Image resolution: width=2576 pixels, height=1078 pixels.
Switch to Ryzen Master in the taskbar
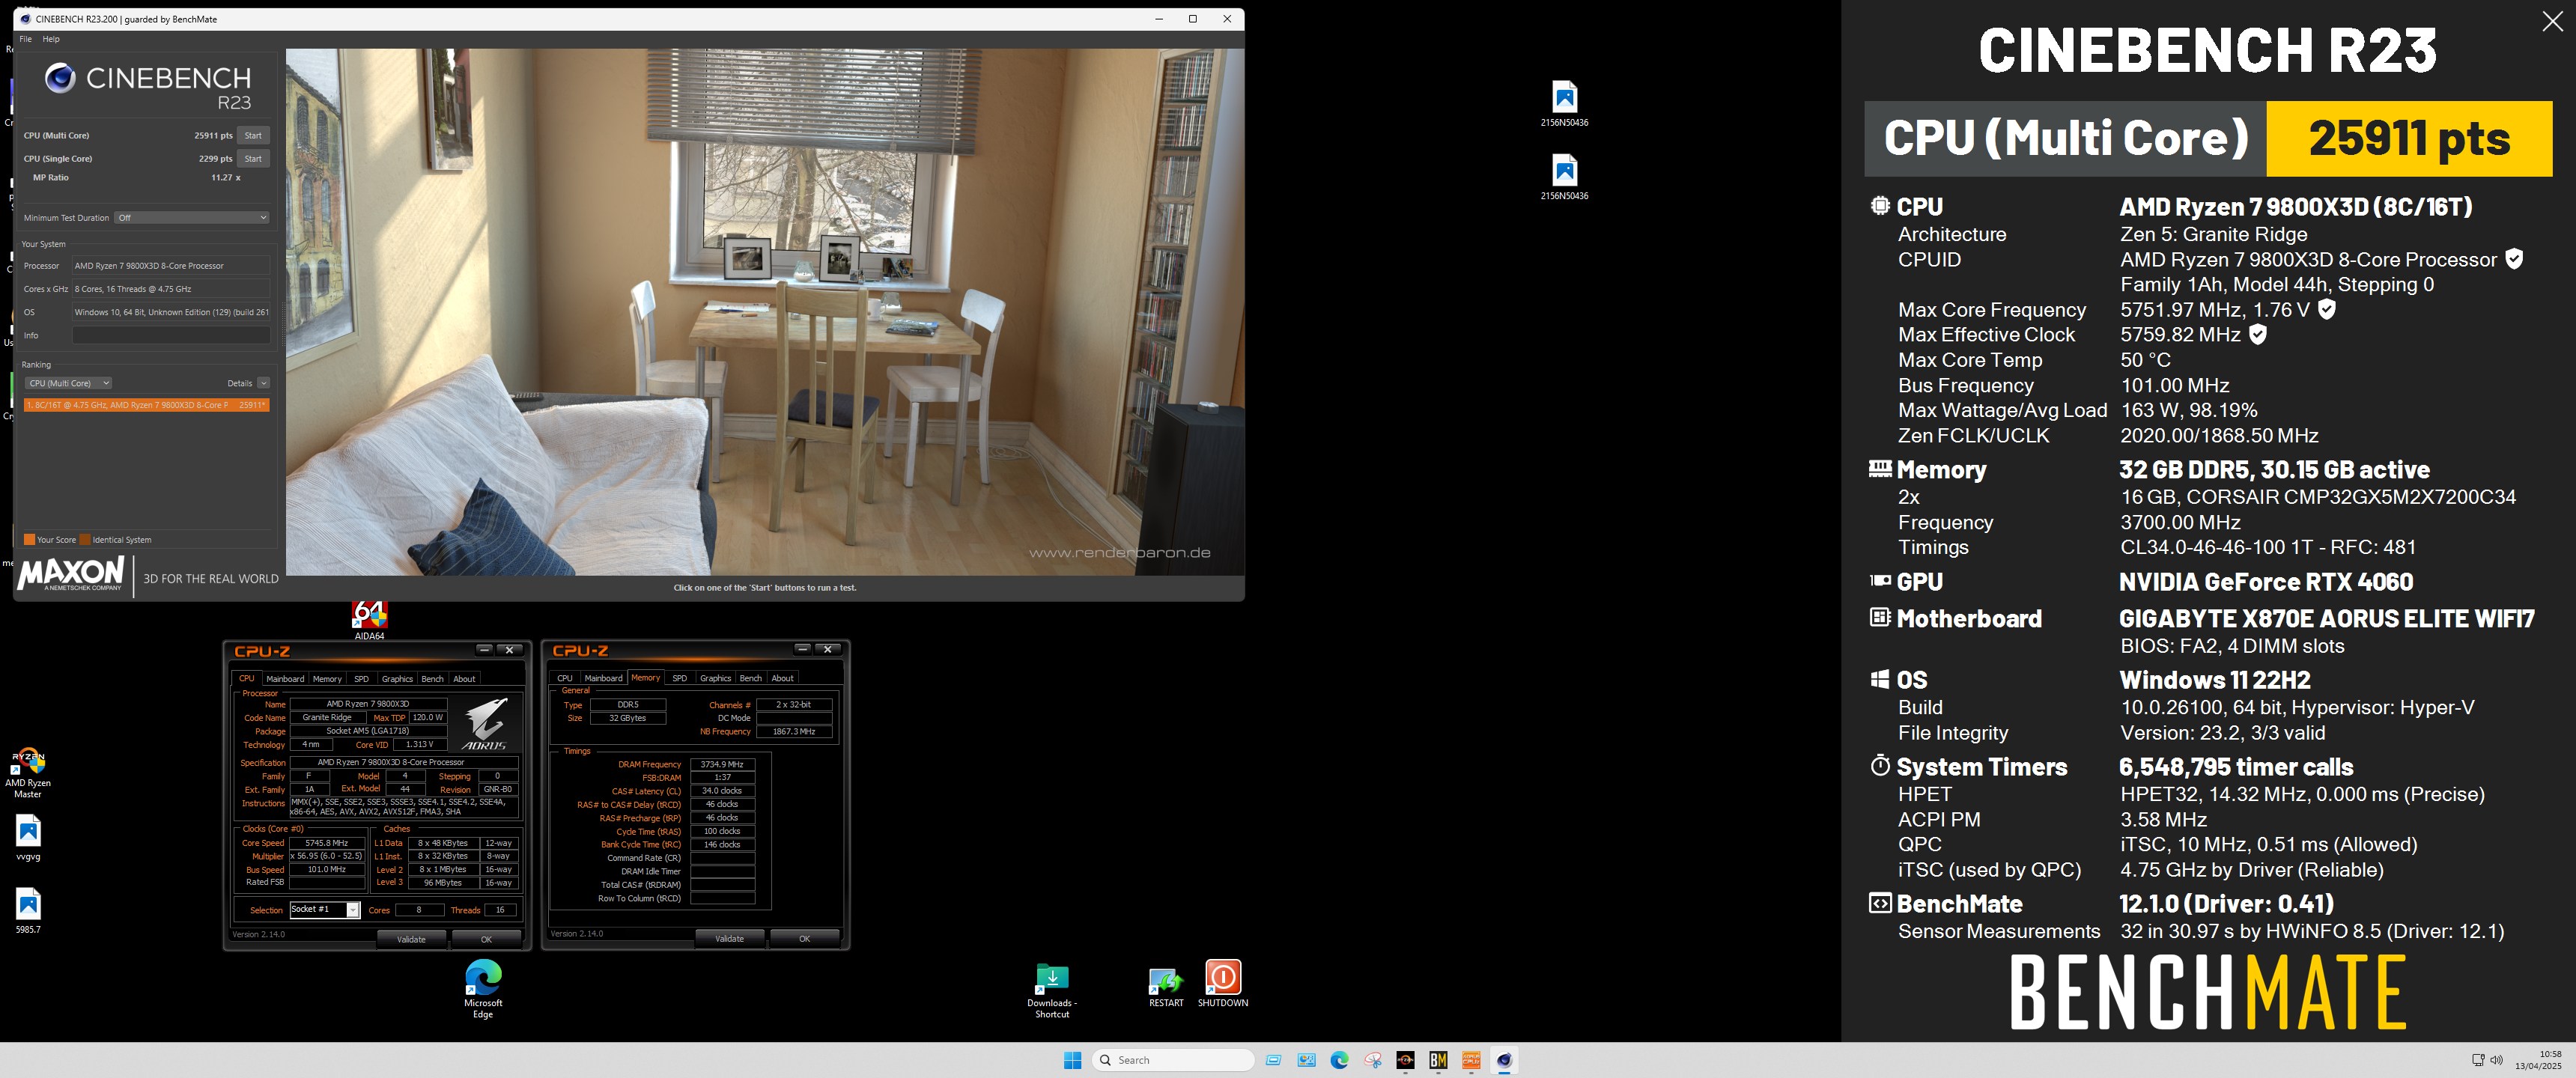point(1405,1060)
